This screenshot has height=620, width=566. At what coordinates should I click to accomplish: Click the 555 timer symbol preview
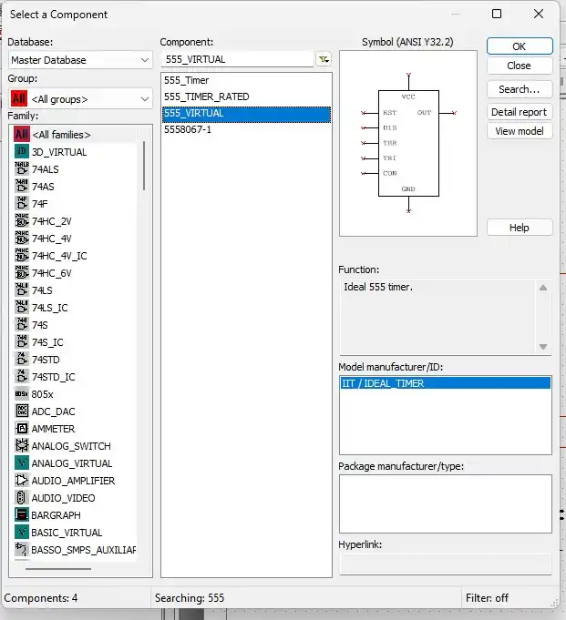408,143
